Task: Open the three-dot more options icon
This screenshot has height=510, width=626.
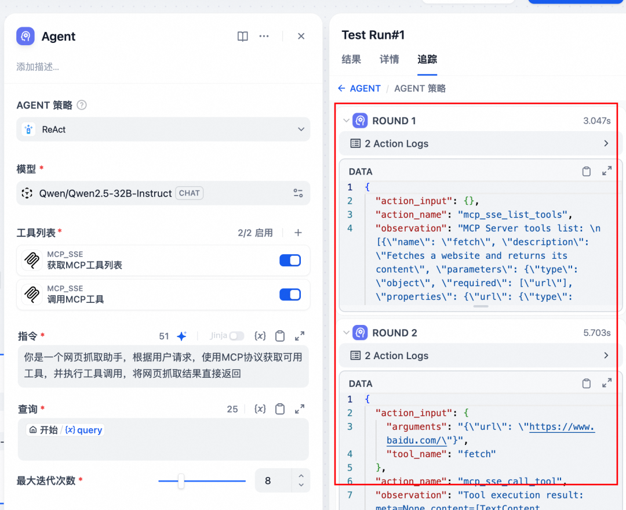Action: click(x=264, y=36)
